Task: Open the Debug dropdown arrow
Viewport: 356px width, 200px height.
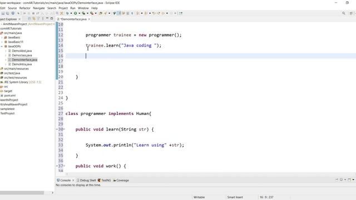Action: (71, 13)
